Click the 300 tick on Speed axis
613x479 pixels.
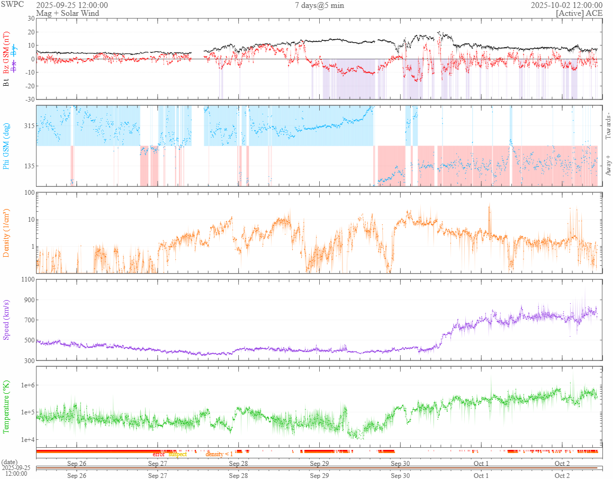[x=29, y=360]
